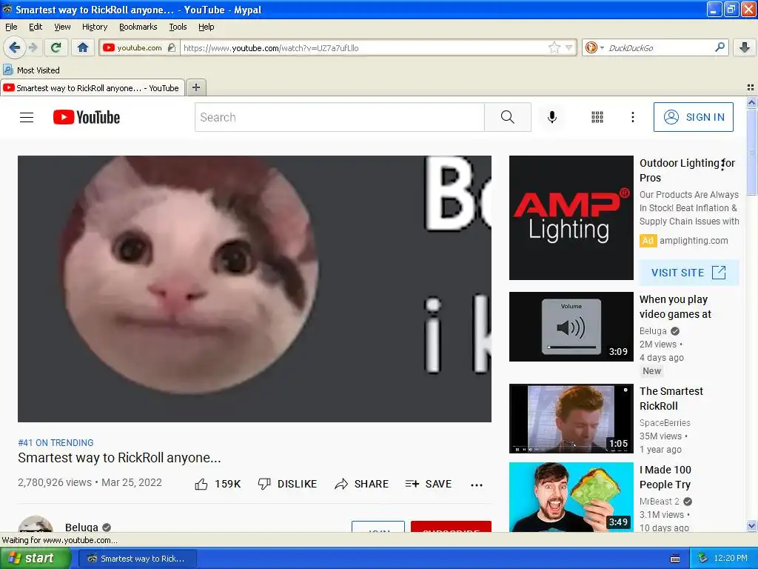The width and height of the screenshot is (758, 569).
Task: Open the Edit menu
Action: pos(36,27)
